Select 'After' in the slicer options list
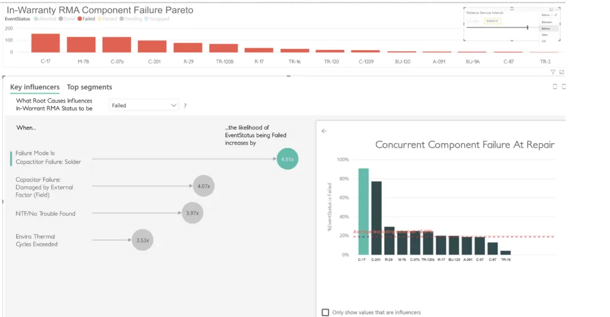 pyautogui.click(x=544, y=35)
